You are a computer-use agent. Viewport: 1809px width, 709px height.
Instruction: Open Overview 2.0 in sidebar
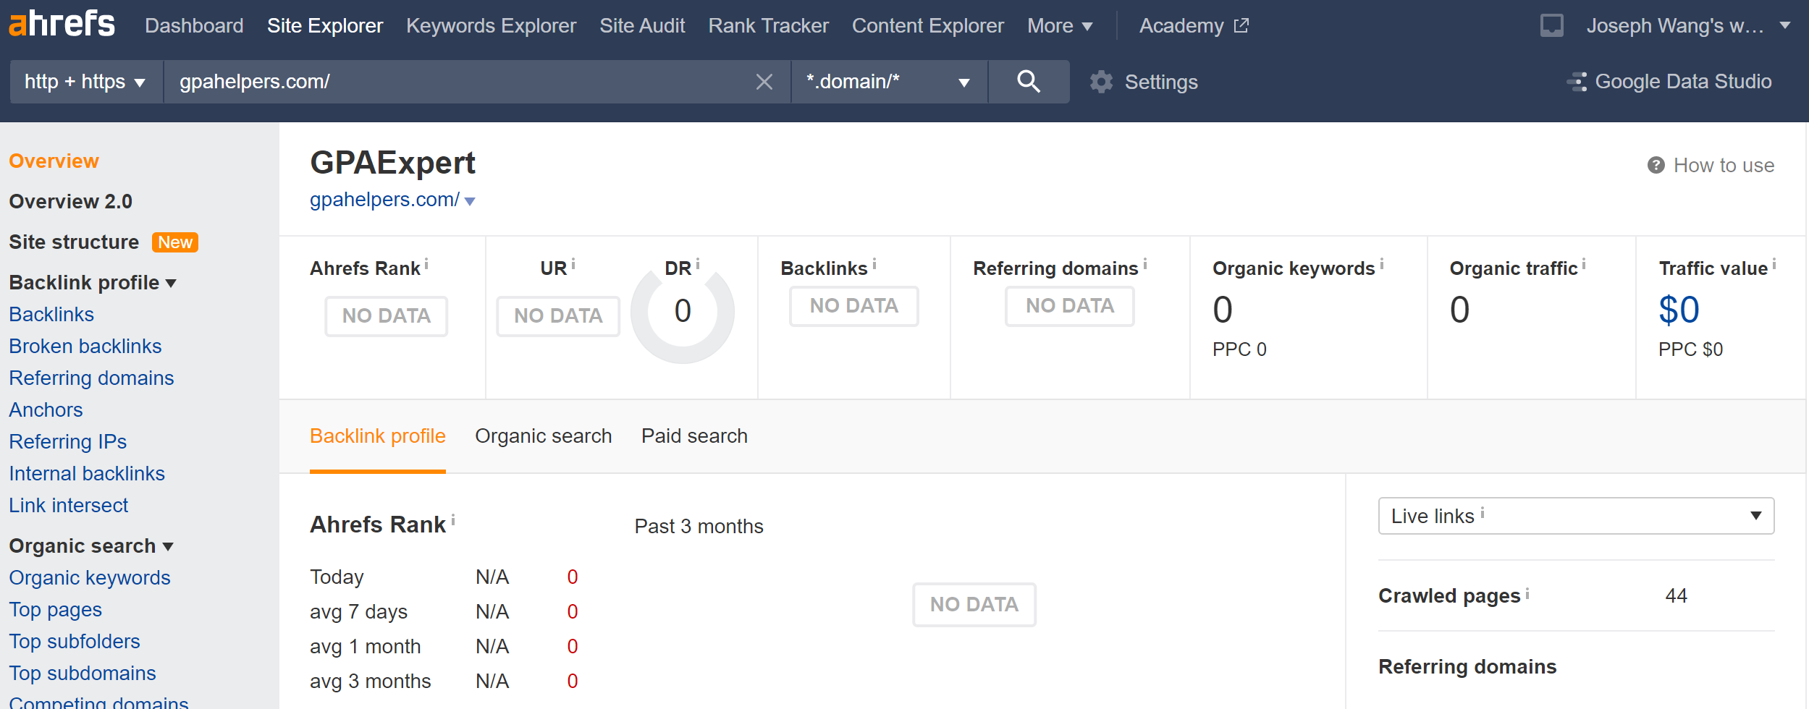pyautogui.click(x=70, y=201)
